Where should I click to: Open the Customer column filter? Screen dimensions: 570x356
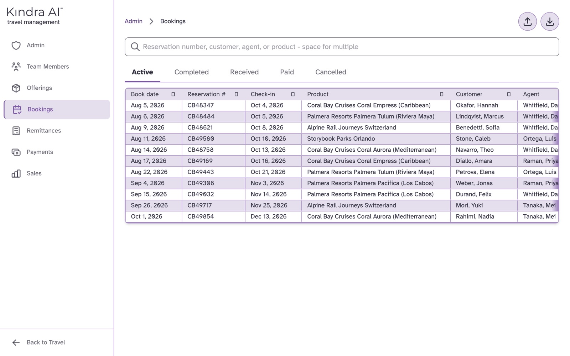tap(509, 94)
